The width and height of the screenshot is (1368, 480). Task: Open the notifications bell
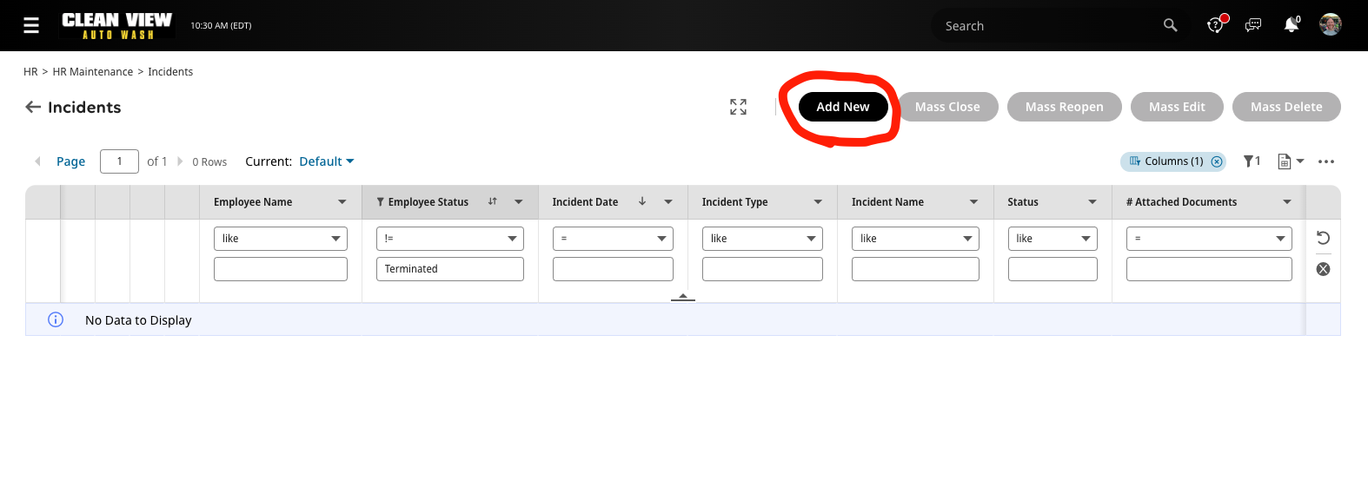[x=1291, y=25]
